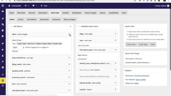Screen dimensions: 171x96
Task: Collapse the Left Menus panel arrow
Action: (71, 26)
